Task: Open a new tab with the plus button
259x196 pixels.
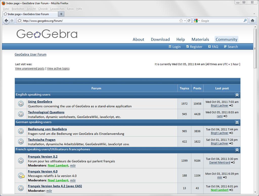Action: click(x=61, y=14)
